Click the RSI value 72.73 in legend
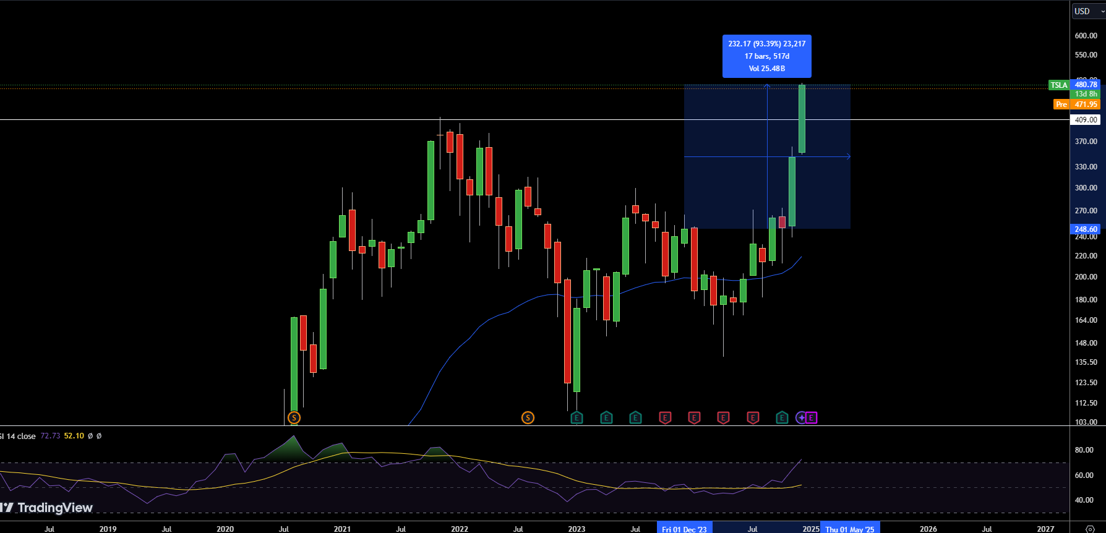The width and height of the screenshot is (1106, 533). 50,436
